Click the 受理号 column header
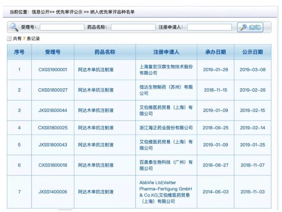Image resolution: width=282 pixels, height=212 pixels. pos(53,52)
